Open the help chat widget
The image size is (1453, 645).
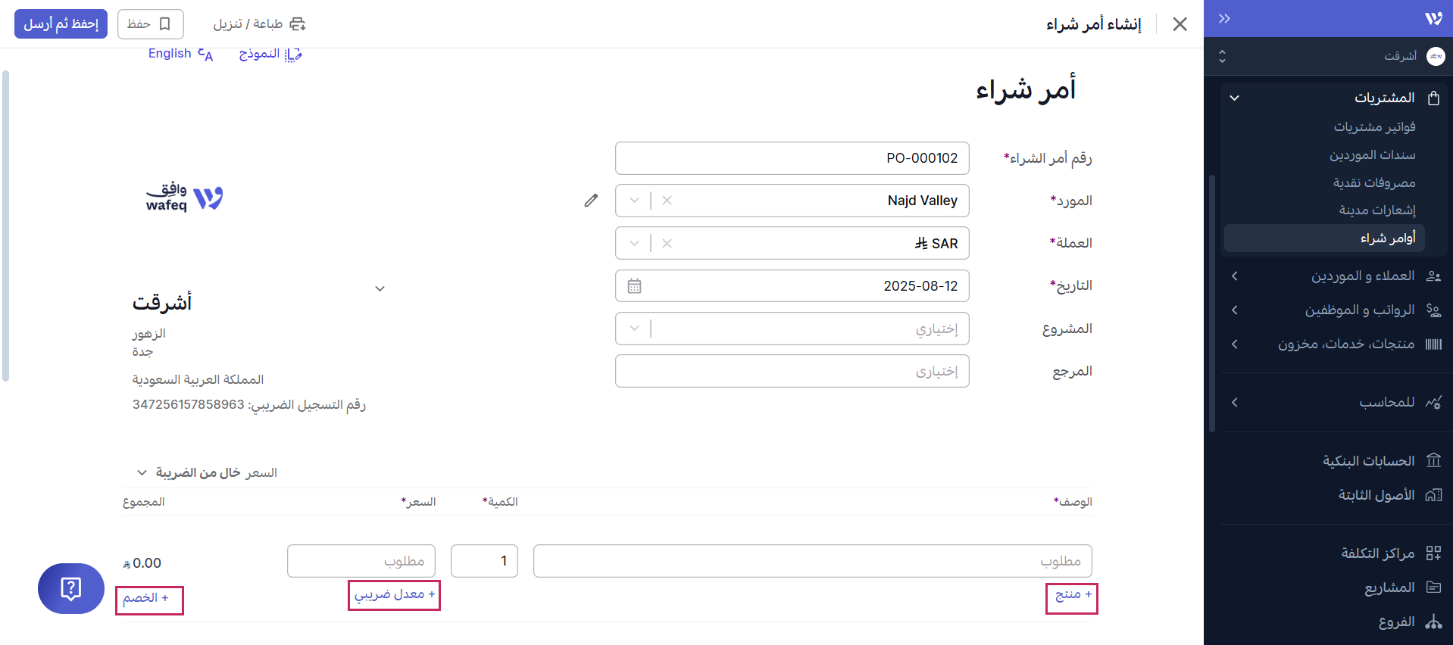tap(70, 588)
